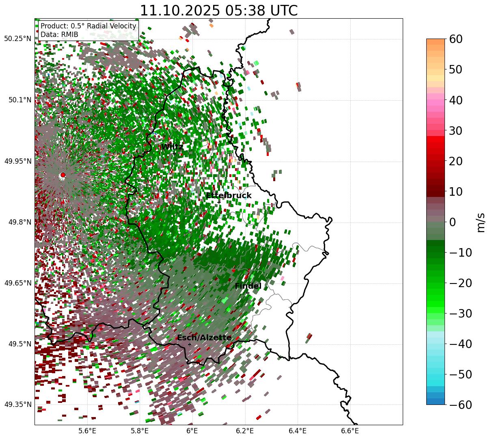Click the colorbar value −30
Screen dimensions: 490x439
tap(460, 313)
